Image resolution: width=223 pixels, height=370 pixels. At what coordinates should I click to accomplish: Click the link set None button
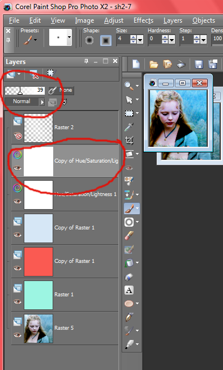point(61,91)
